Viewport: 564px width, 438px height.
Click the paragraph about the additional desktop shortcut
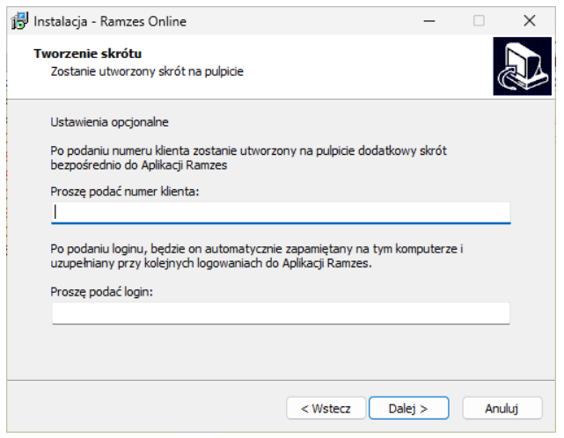[248, 157]
